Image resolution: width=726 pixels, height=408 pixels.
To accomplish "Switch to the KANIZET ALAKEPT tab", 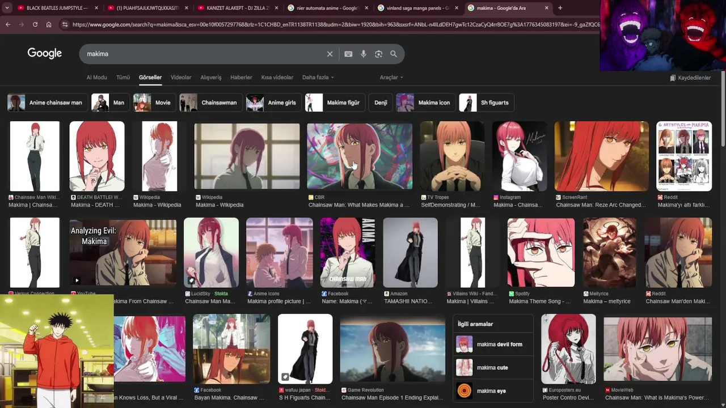I will [x=238, y=8].
